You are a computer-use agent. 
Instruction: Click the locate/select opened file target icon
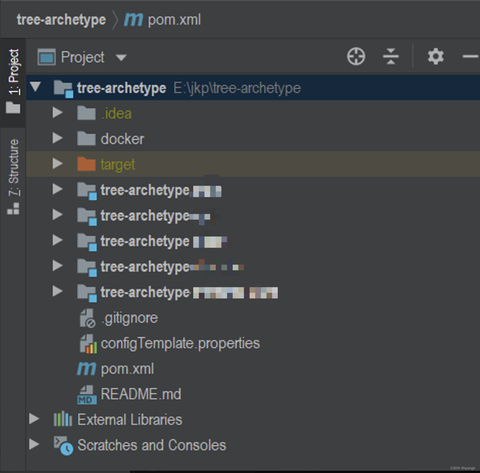pos(356,57)
